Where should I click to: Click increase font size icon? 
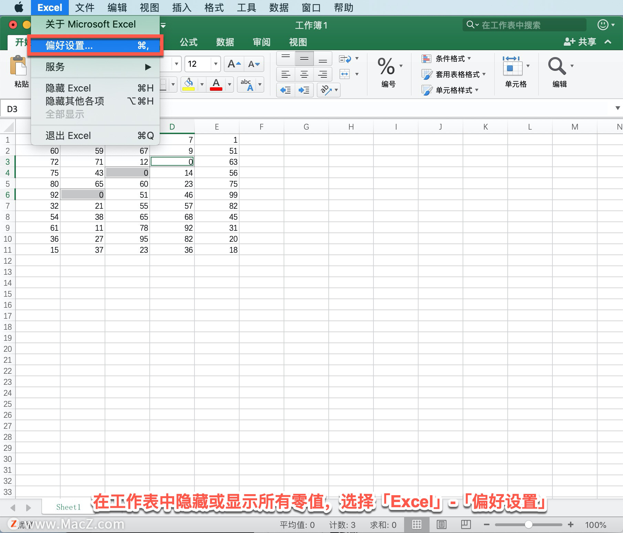click(234, 64)
